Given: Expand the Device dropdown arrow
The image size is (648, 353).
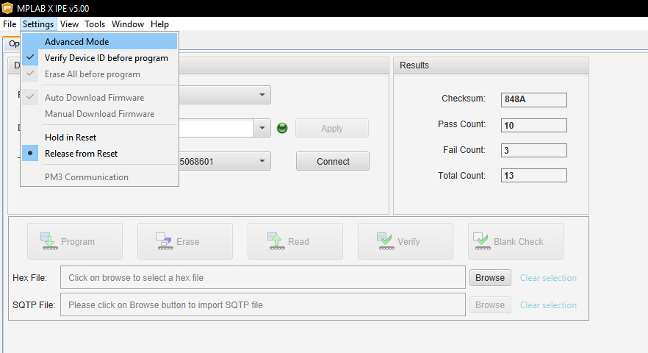Looking at the screenshot, I should (x=262, y=128).
